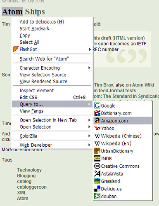This screenshot has height=206, width=159.
Task: Expand Open Selection in New Tab arrow
Action: tap(89, 120)
